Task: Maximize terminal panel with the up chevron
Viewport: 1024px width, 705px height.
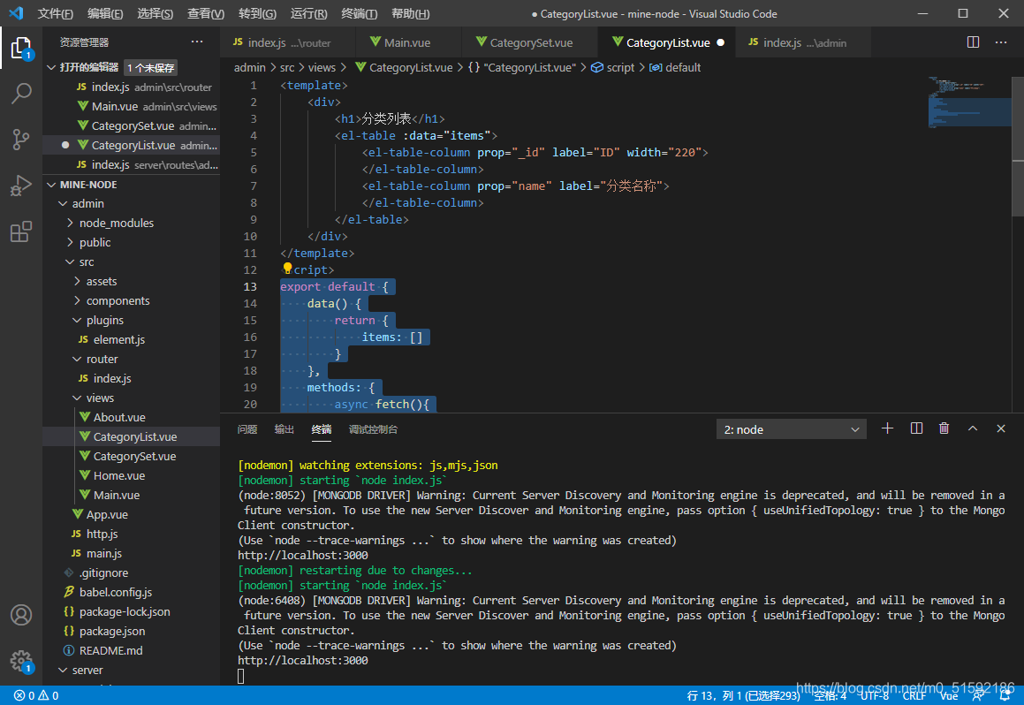Action: (973, 428)
